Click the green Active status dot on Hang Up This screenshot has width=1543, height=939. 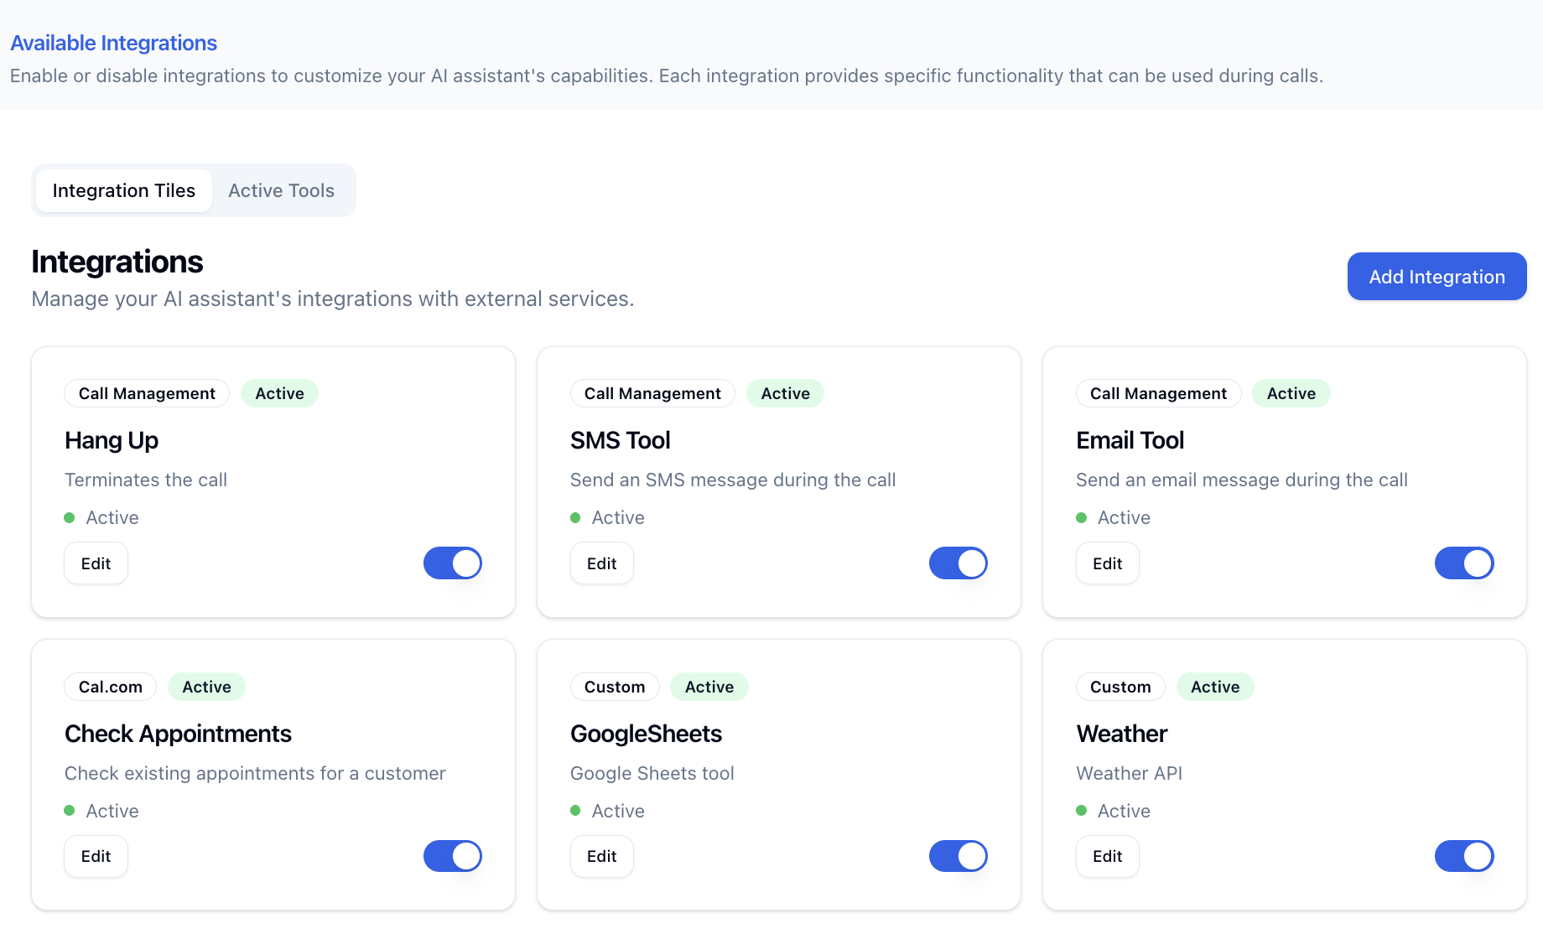point(70,517)
